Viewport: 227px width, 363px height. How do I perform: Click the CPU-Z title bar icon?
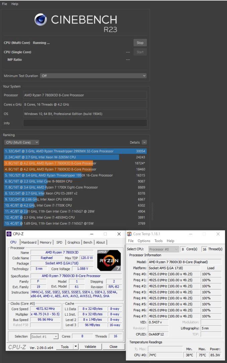coord(9,234)
